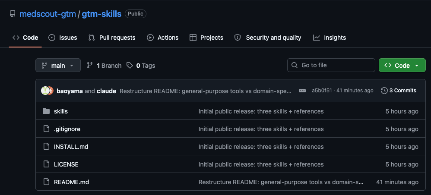
Task: Click the Insights graph icon
Action: (x=317, y=38)
